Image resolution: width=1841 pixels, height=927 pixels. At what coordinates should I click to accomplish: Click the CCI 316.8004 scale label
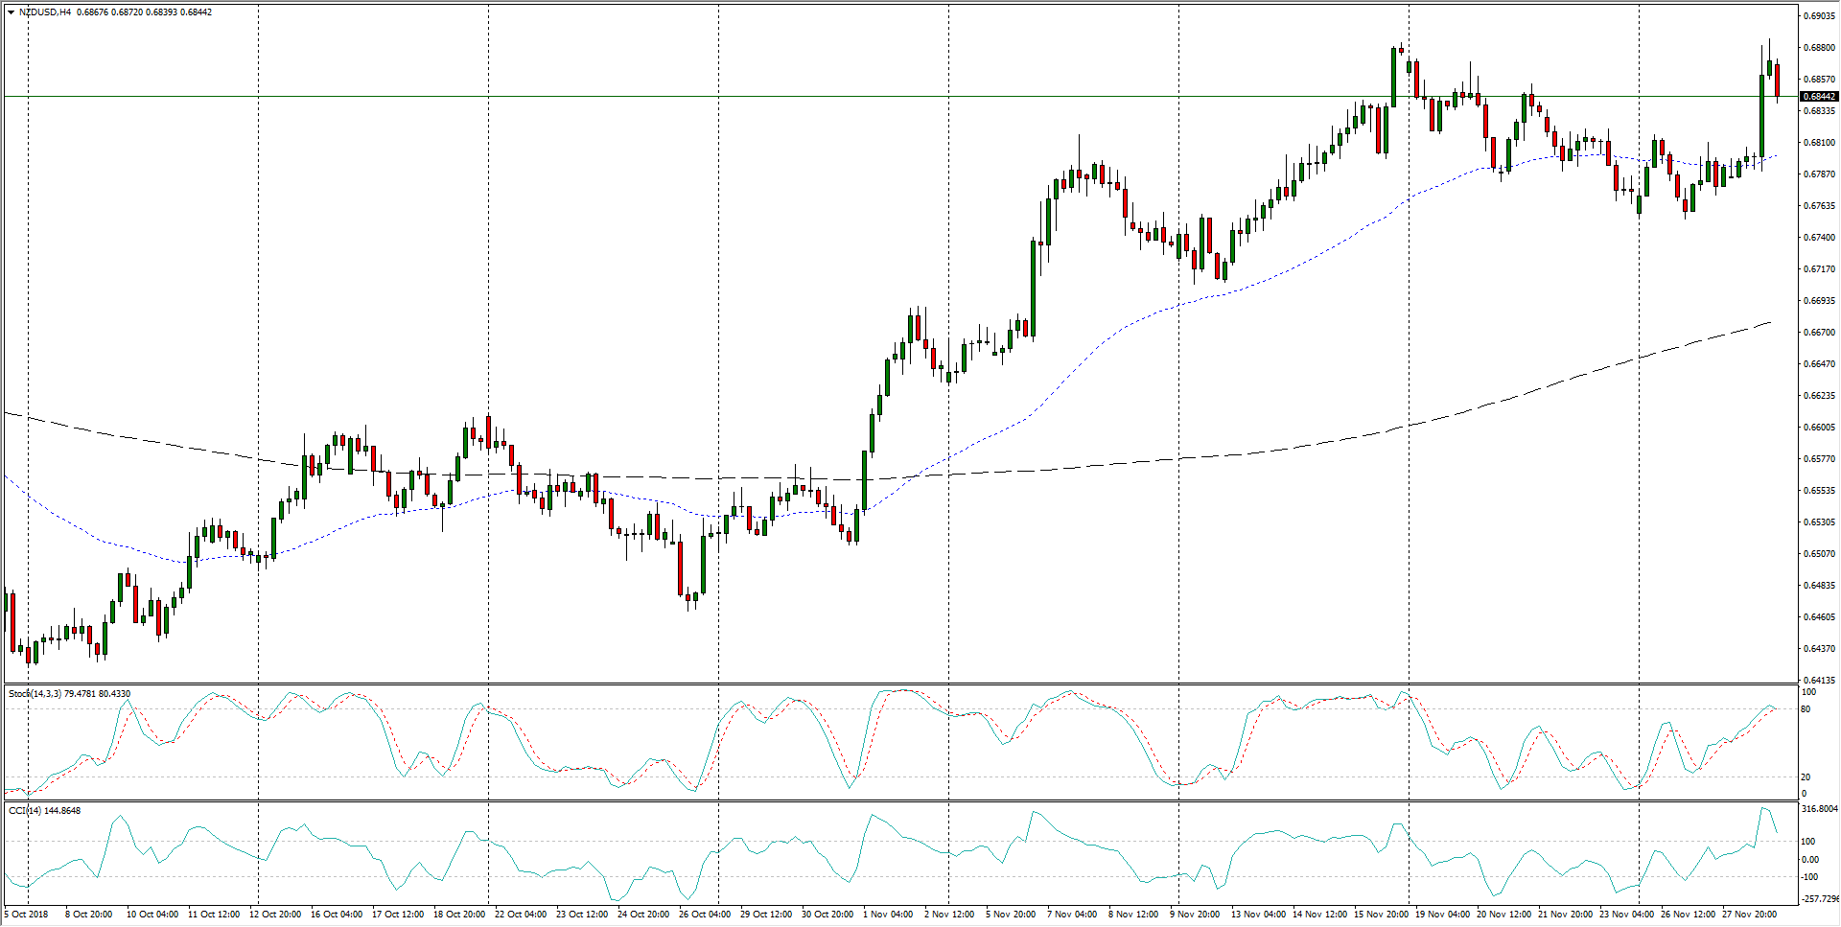[x=1819, y=809]
